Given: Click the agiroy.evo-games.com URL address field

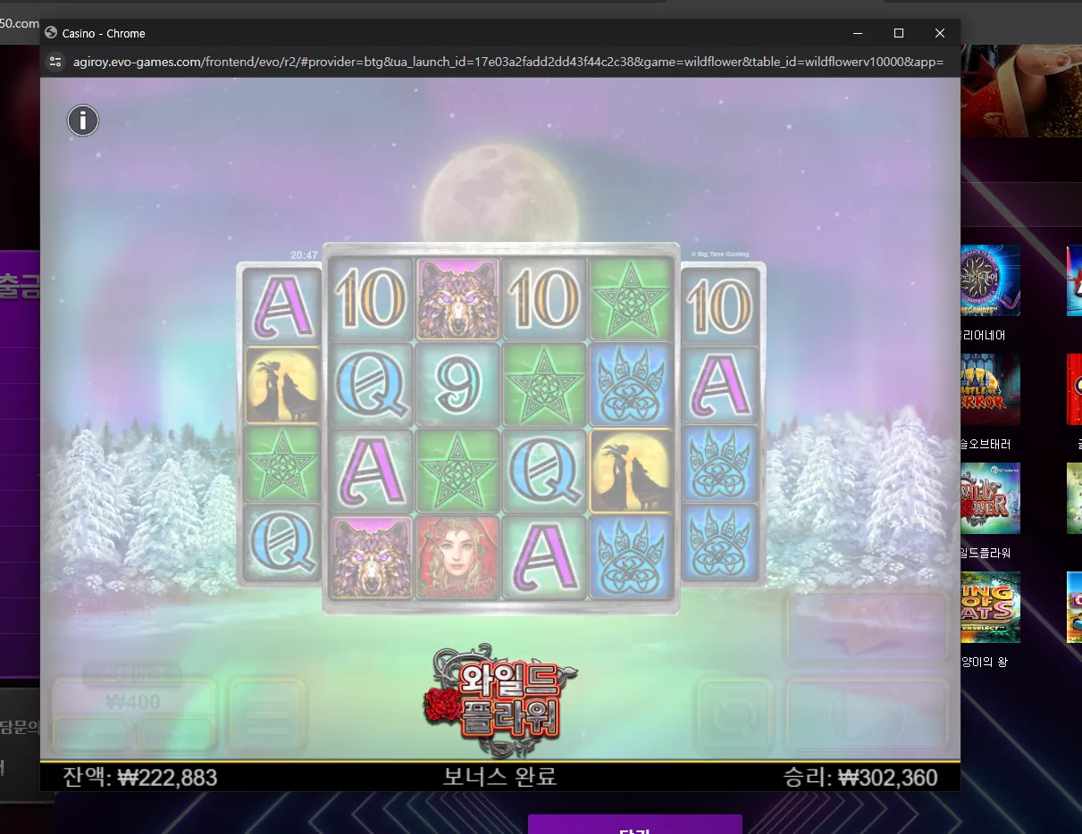Looking at the screenshot, I should [x=507, y=62].
